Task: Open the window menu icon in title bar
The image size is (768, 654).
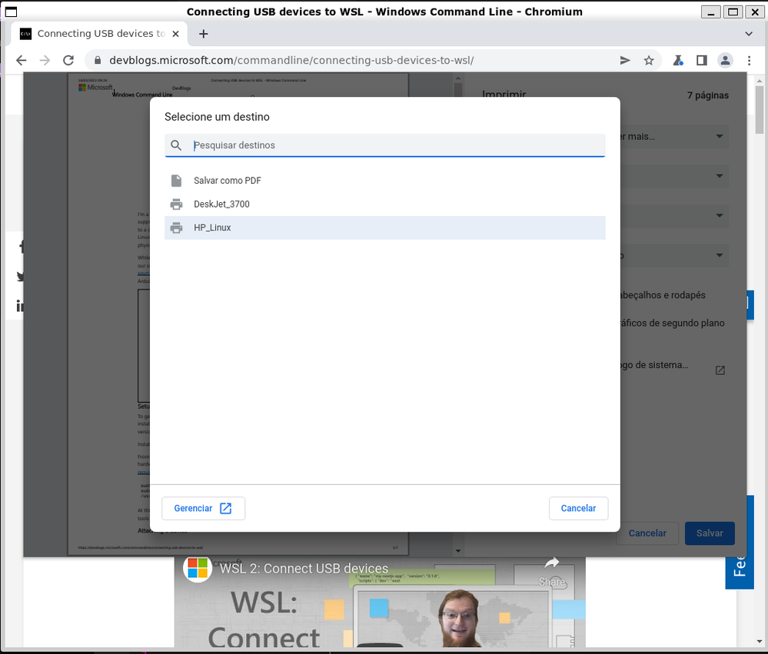Action: [x=11, y=12]
